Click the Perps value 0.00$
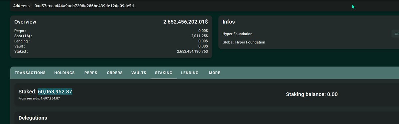Image resolution: width=399 pixels, height=124 pixels. (x=203, y=31)
